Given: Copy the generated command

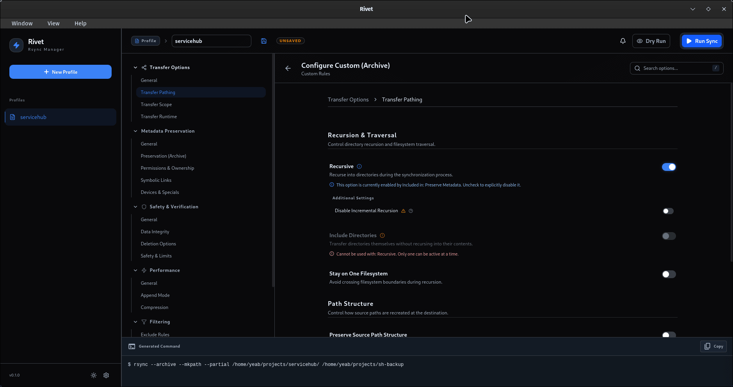Looking at the screenshot, I should 713,346.
